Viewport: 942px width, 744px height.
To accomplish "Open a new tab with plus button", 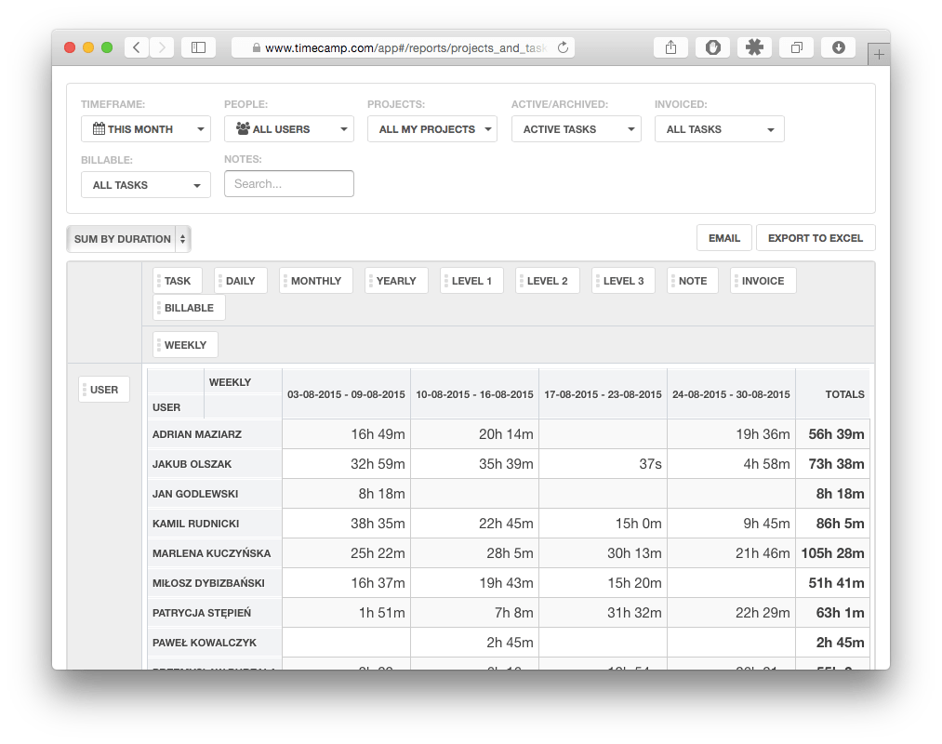I will [879, 55].
